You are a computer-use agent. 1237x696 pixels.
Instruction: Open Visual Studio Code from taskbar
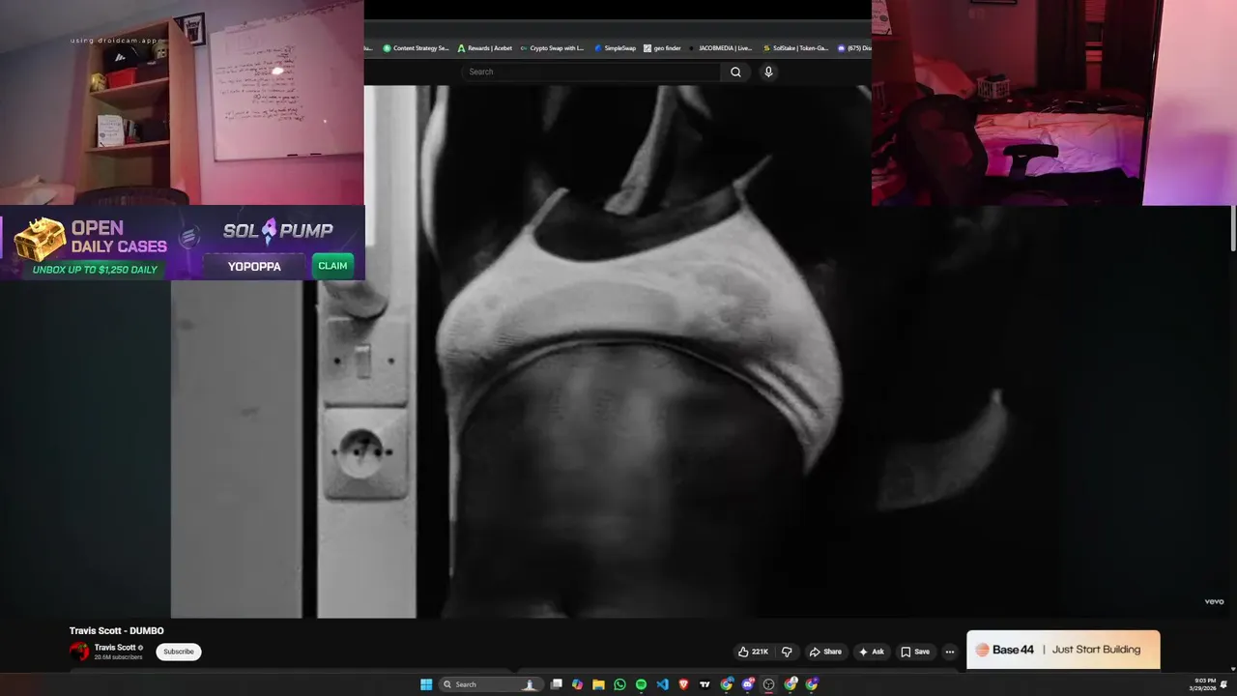coord(662,684)
